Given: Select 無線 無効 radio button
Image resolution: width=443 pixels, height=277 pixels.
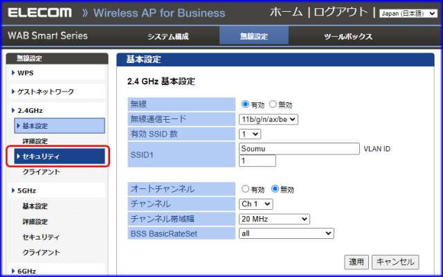Looking at the screenshot, I should (273, 105).
